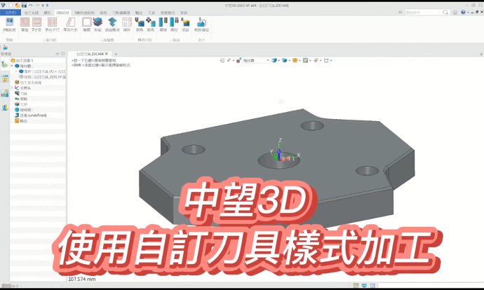Switch to the 鑽孔 ribbon tab
This screenshot has width=484, height=290.
48,13
